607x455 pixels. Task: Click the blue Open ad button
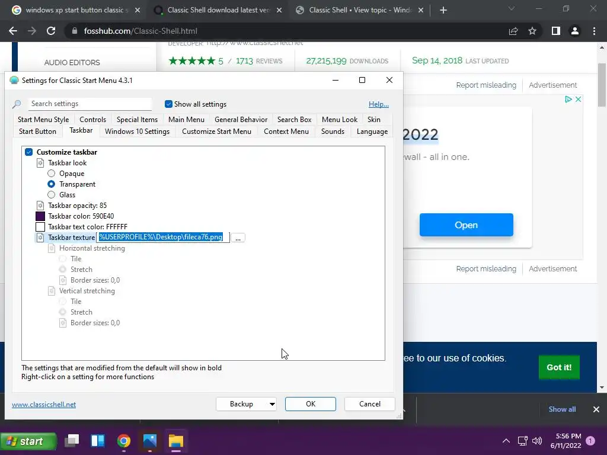(x=466, y=225)
